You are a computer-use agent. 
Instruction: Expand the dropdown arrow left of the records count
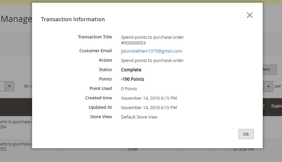9,86
